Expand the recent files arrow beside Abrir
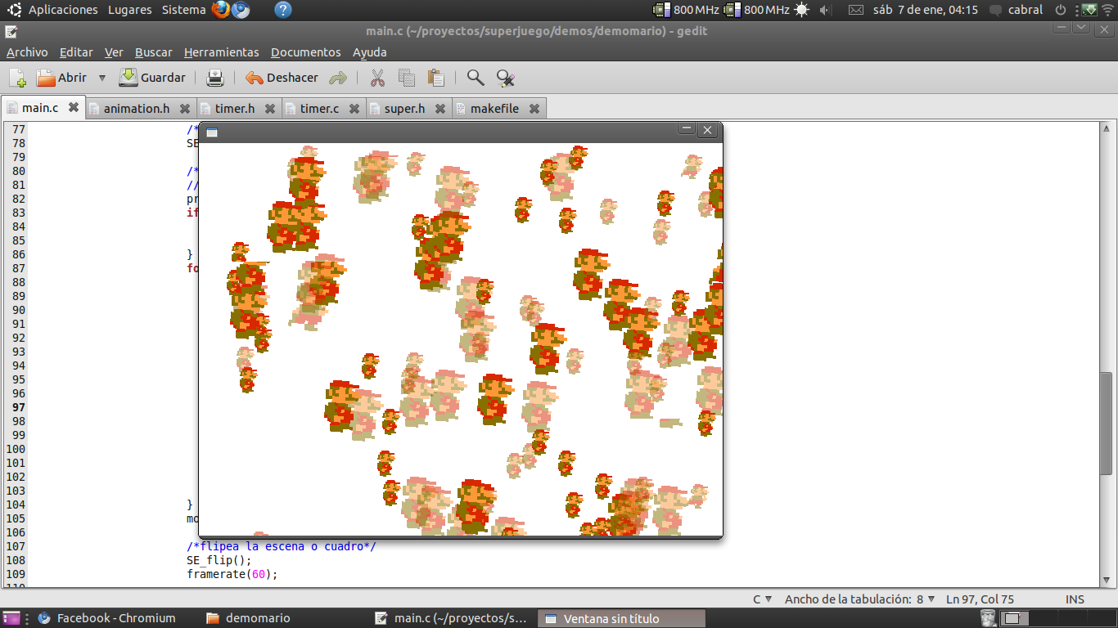This screenshot has height=628, width=1118. 102,78
